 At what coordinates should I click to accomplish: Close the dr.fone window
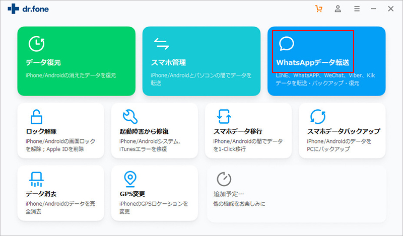[x=391, y=9]
